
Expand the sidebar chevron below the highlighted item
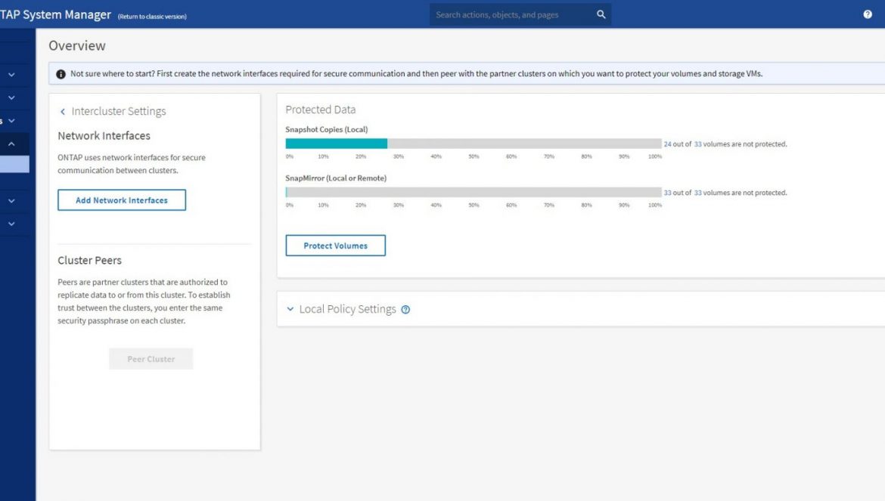(x=11, y=200)
